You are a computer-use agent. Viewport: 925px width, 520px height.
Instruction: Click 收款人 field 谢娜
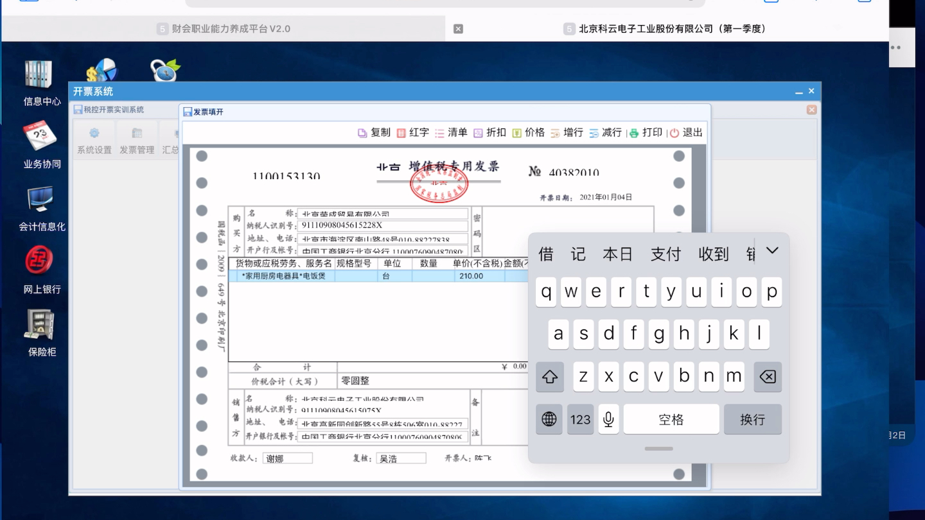click(x=288, y=458)
